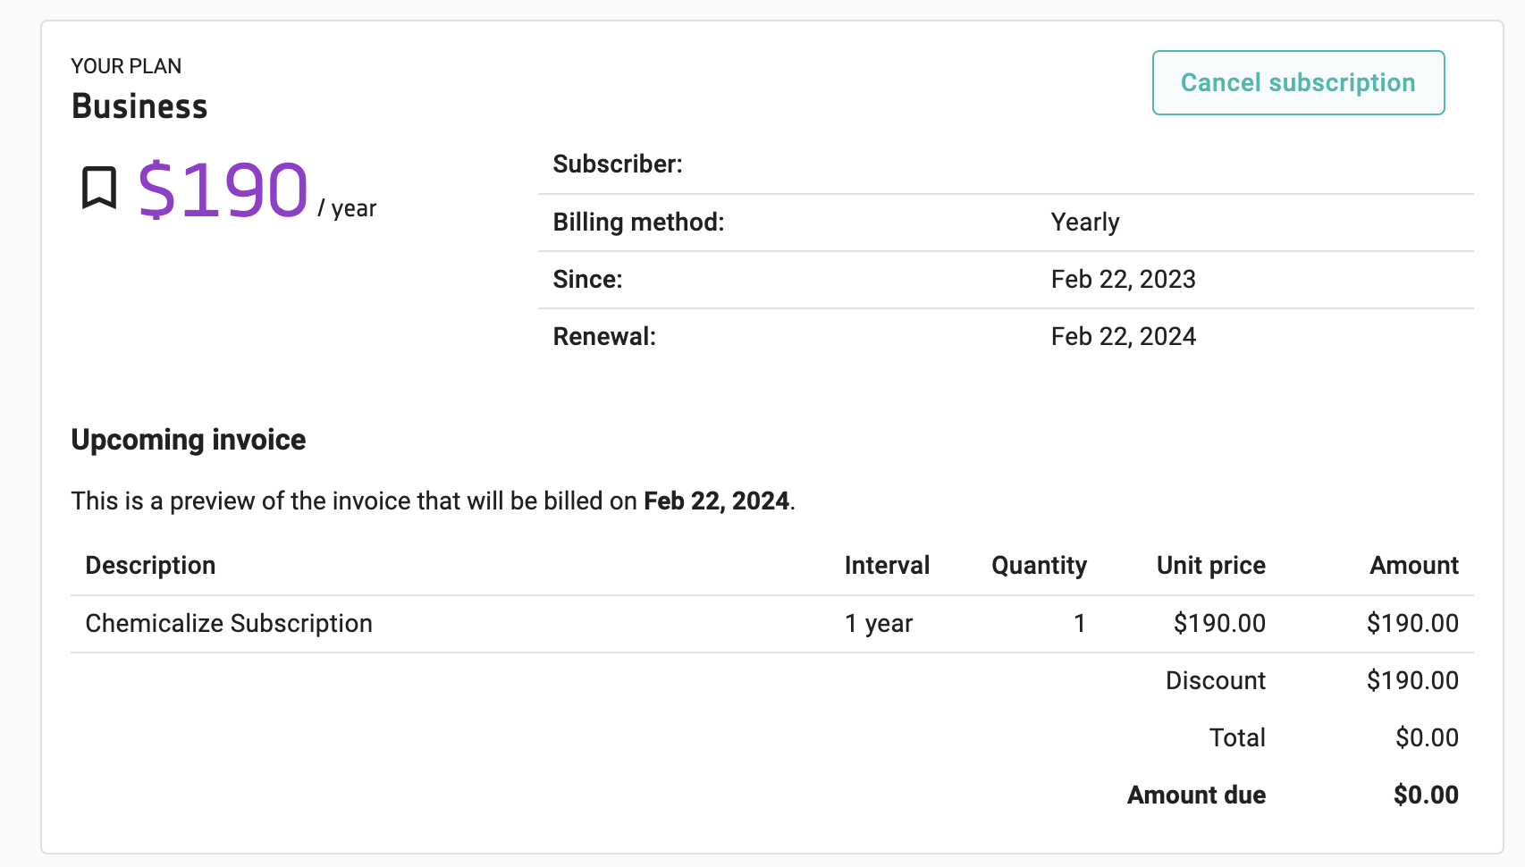Click the bold Feb 22, 2024 billing date
Image resolution: width=1525 pixels, height=867 pixels.
[715, 501]
